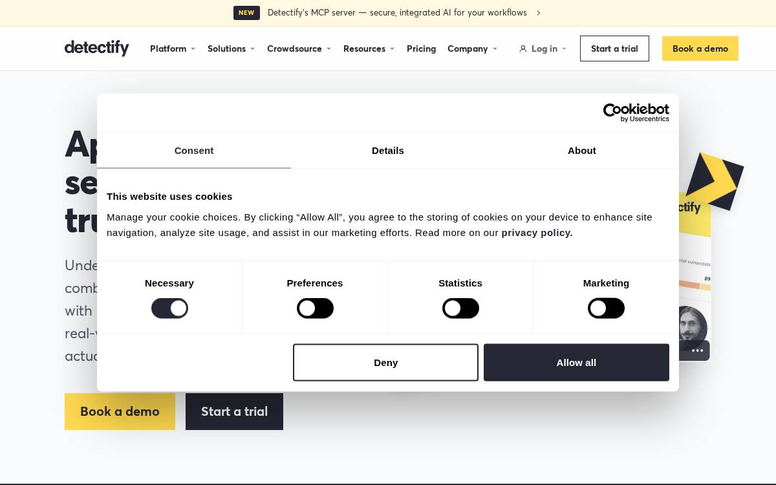
Task: Click the Cookiebot by Usercentrics logo
Action: pos(636,113)
